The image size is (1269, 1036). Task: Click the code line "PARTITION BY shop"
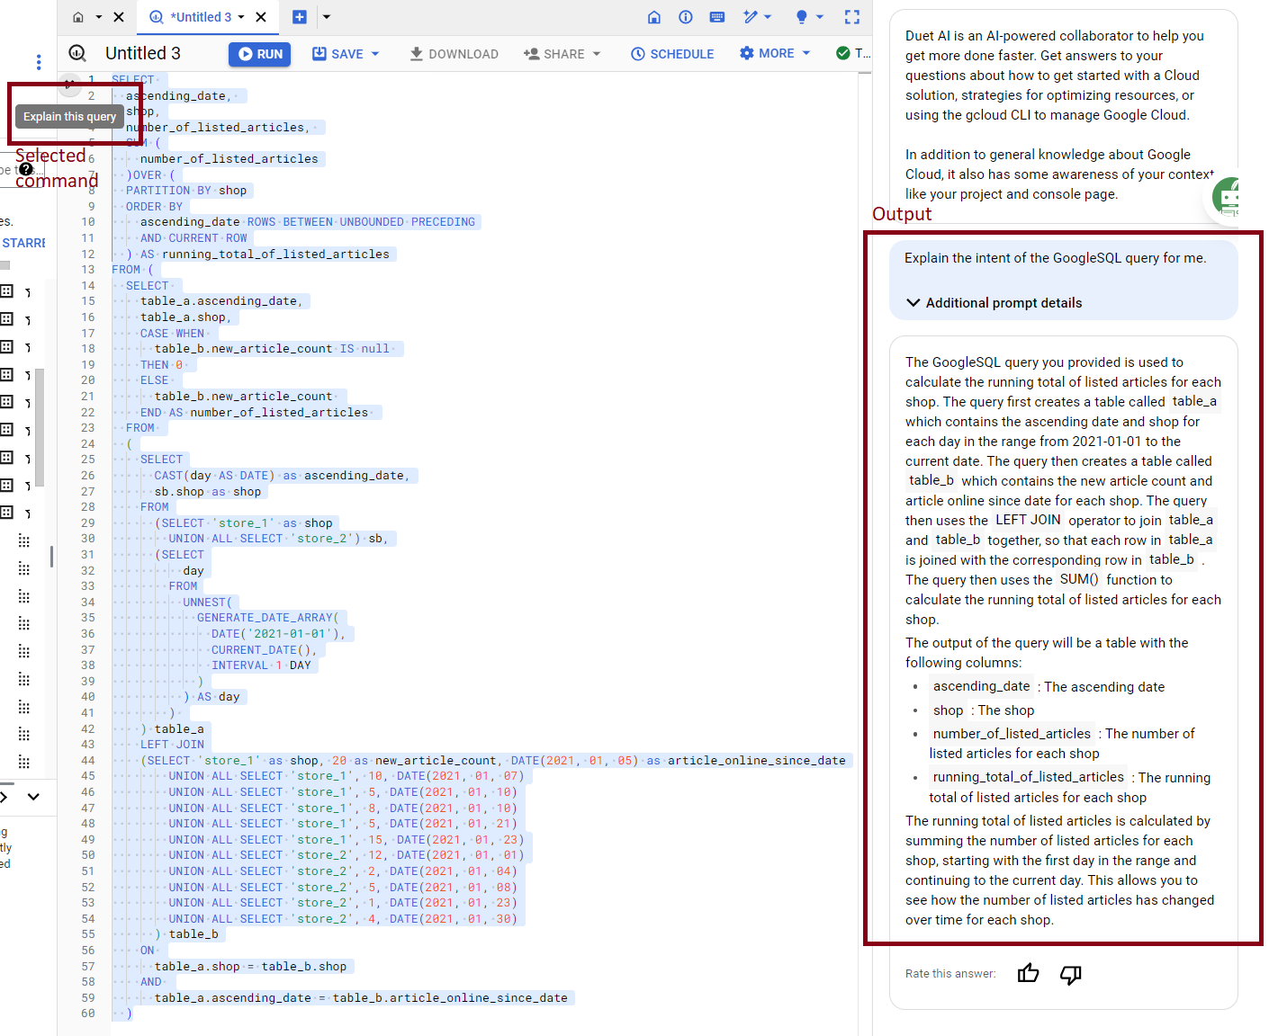pos(186,191)
